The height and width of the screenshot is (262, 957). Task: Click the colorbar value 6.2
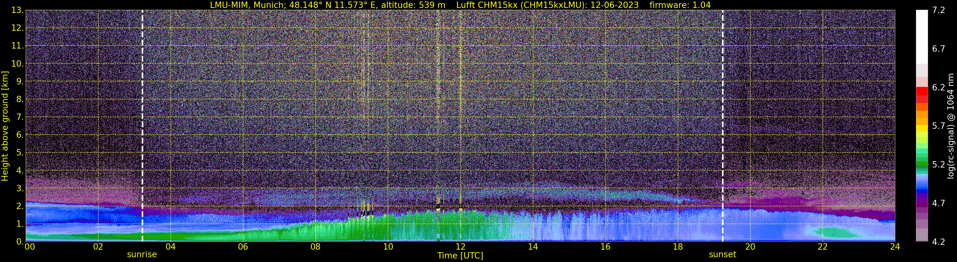tap(939, 87)
